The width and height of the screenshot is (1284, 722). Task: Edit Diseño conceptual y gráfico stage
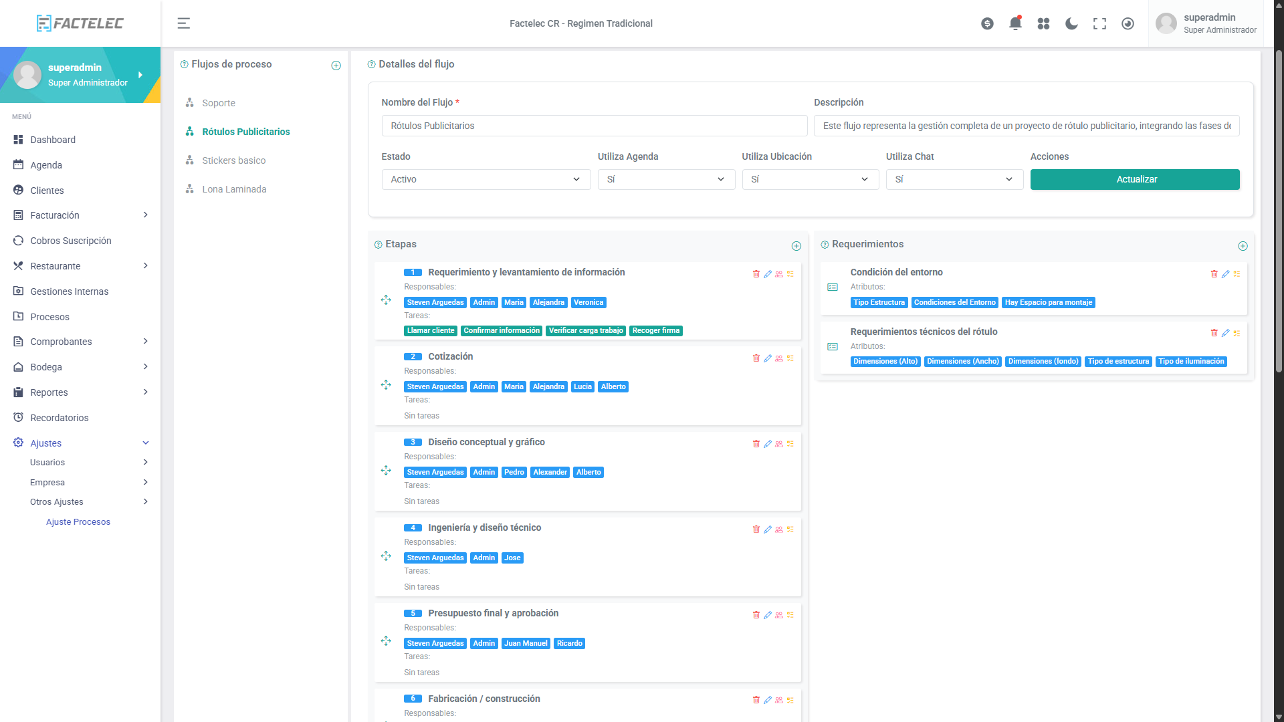coord(768,444)
